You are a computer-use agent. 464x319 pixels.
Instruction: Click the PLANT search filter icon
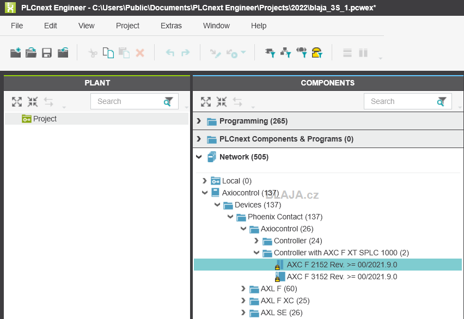pos(168,101)
